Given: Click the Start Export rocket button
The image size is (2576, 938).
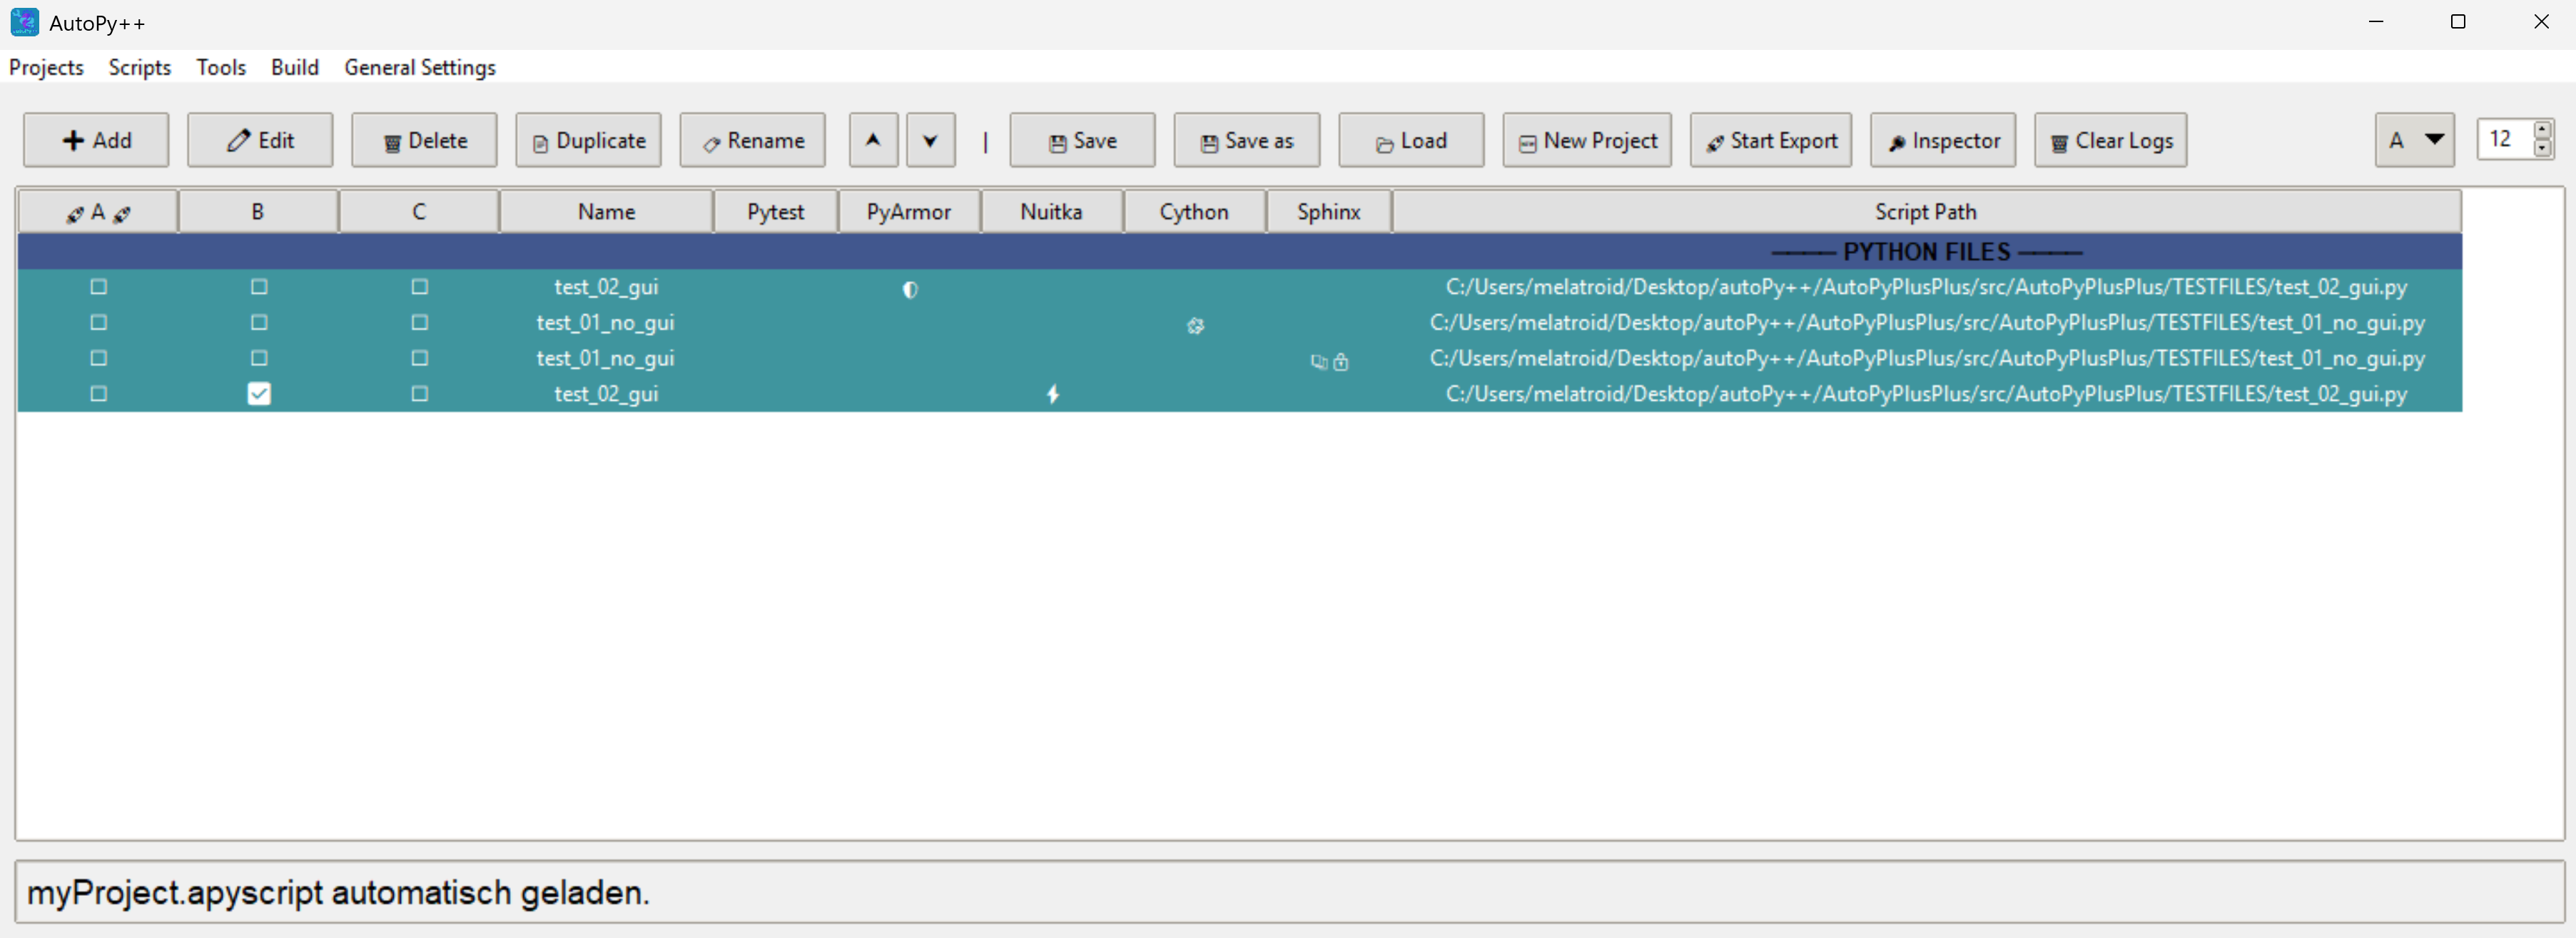Looking at the screenshot, I should tap(1770, 140).
